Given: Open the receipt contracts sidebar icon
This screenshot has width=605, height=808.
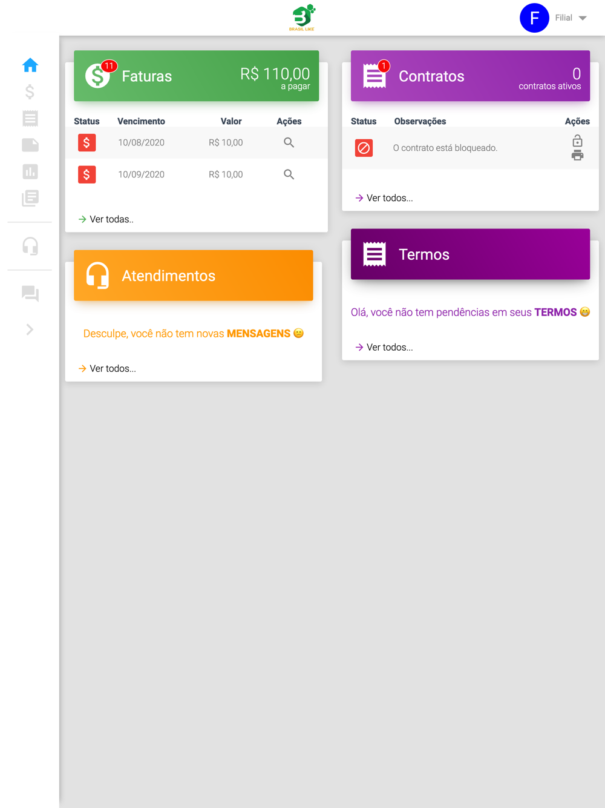Looking at the screenshot, I should pyautogui.click(x=30, y=118).
